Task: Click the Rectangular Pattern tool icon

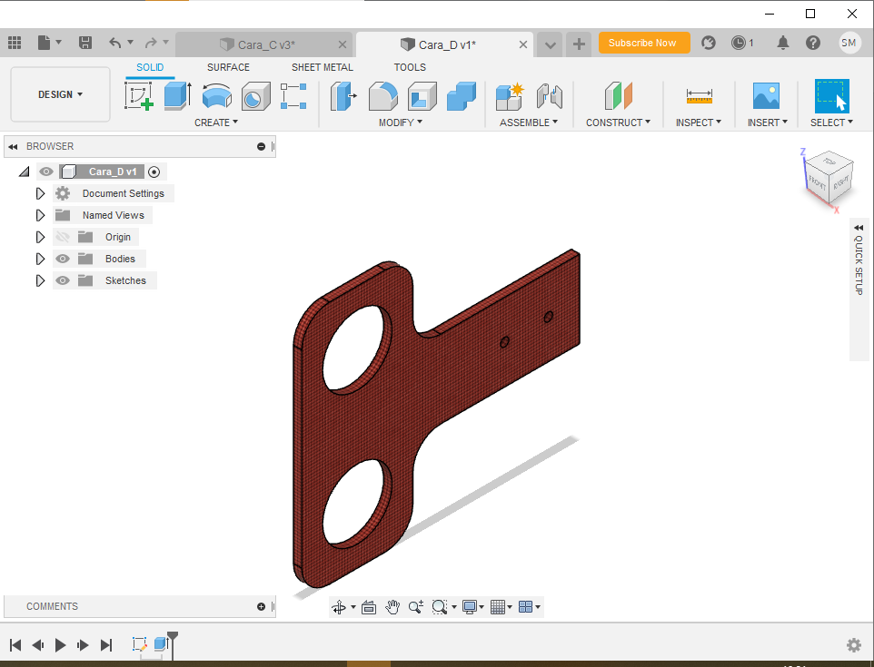Action: tap(293, 96)
